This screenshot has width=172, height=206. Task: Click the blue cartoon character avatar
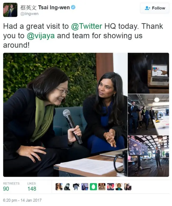76,187
